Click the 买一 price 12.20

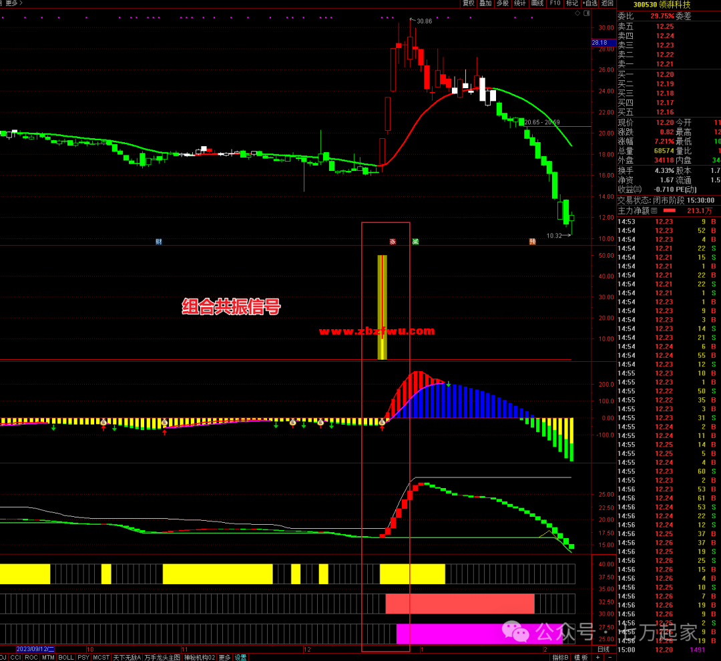coord(665,75)
